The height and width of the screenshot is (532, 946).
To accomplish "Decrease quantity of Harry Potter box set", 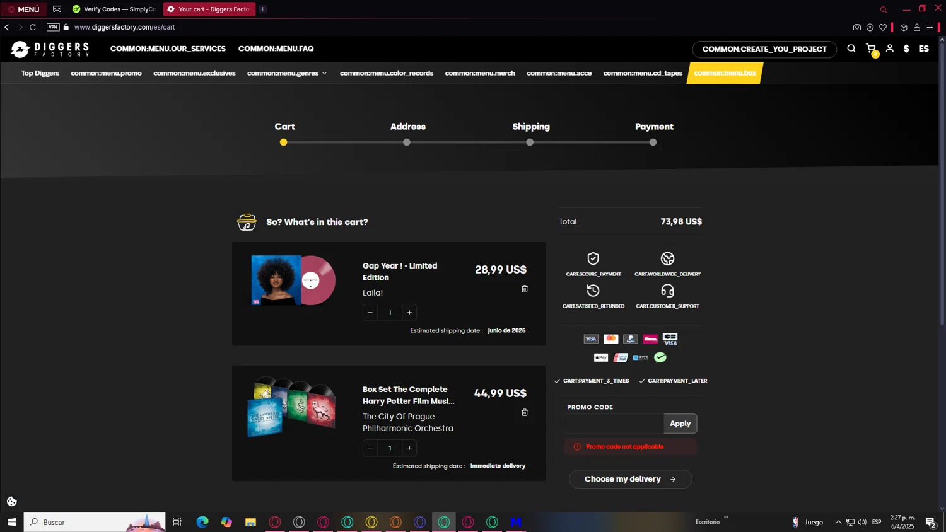I will click(x=370, y=448).
